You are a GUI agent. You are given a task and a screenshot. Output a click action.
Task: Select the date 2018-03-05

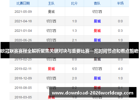(x=23, y=97)
